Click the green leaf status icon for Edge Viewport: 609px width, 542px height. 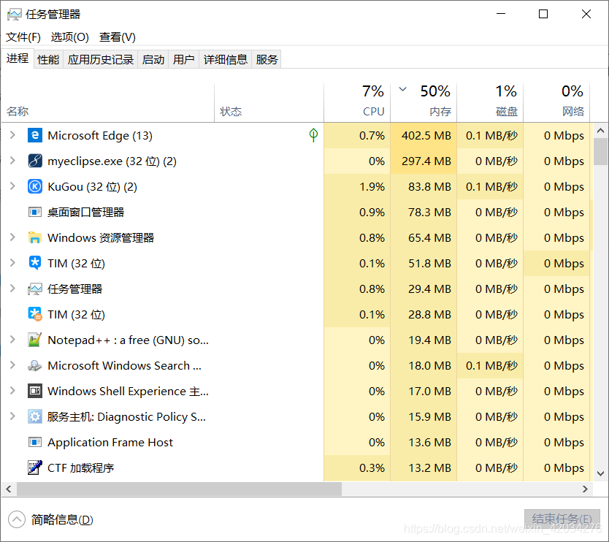click(313, 135)
